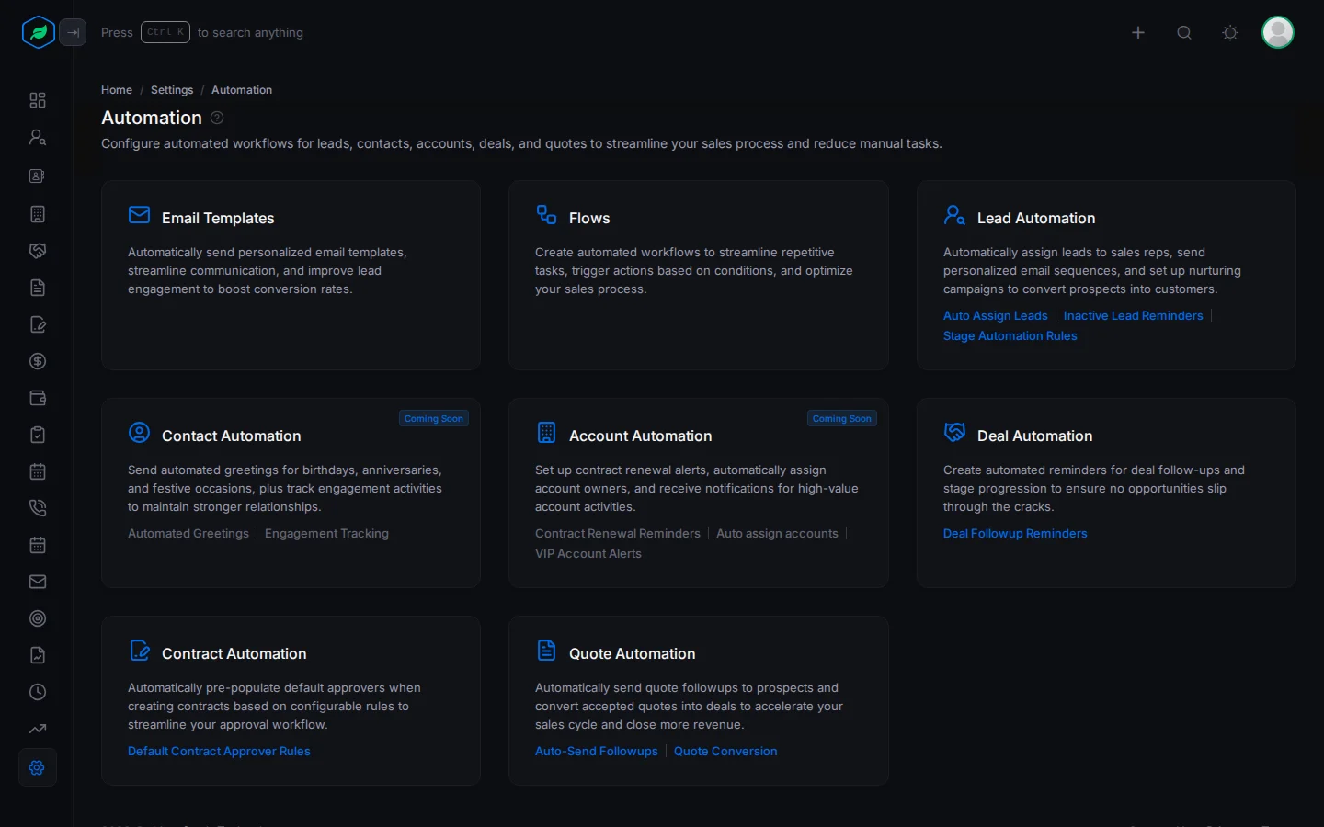The image size is (1324, 827).
Task: Open calls via sidebar phone icon
Action: tap(38, 508)
